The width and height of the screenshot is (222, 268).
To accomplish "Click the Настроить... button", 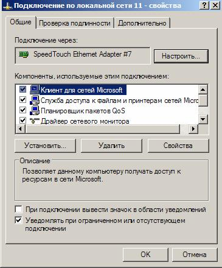I will coord(181,56).
